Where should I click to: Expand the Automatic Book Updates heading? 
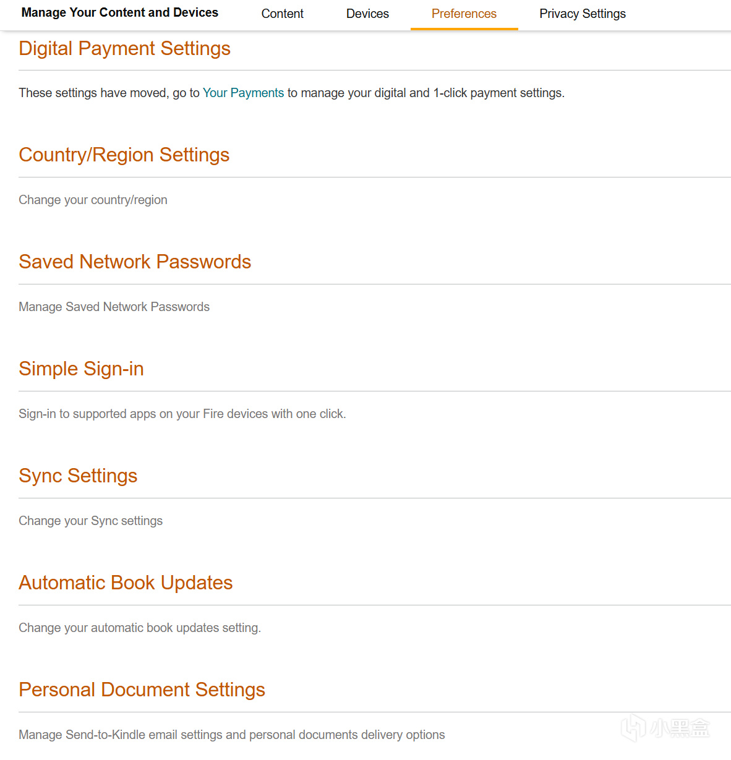126,583
